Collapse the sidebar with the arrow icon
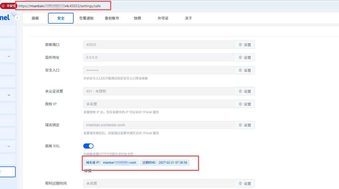 click(17, 18)
